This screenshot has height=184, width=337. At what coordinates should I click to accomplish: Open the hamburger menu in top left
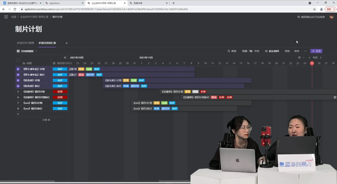click(6, 17)
